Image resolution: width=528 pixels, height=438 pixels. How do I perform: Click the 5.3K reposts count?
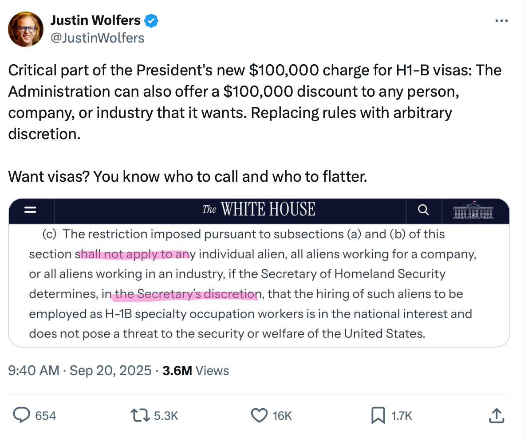tap(166, 415)
